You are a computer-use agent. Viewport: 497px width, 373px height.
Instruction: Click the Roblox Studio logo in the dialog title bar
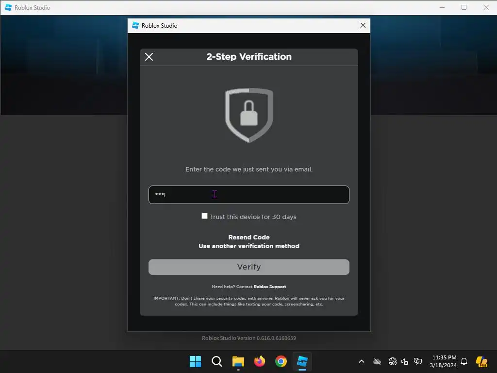tap(135, 25)
